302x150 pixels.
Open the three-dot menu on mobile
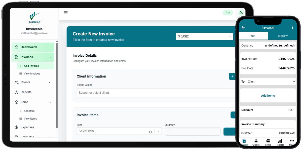(x=292, y=27)
